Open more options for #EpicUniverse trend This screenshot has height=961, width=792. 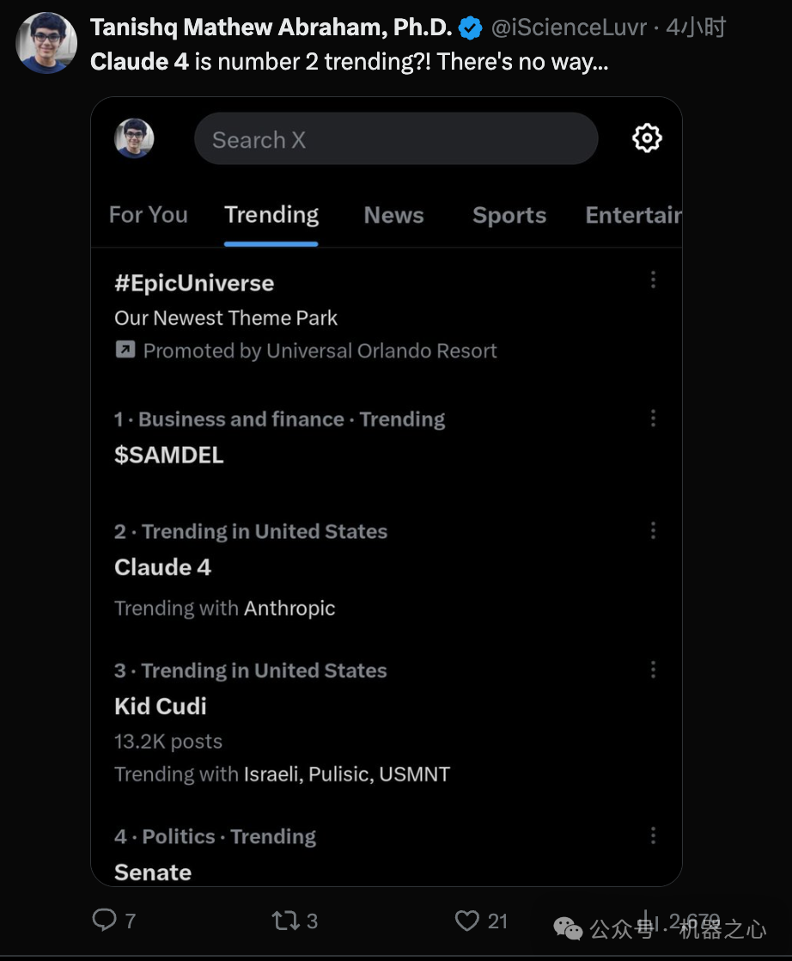653,279
